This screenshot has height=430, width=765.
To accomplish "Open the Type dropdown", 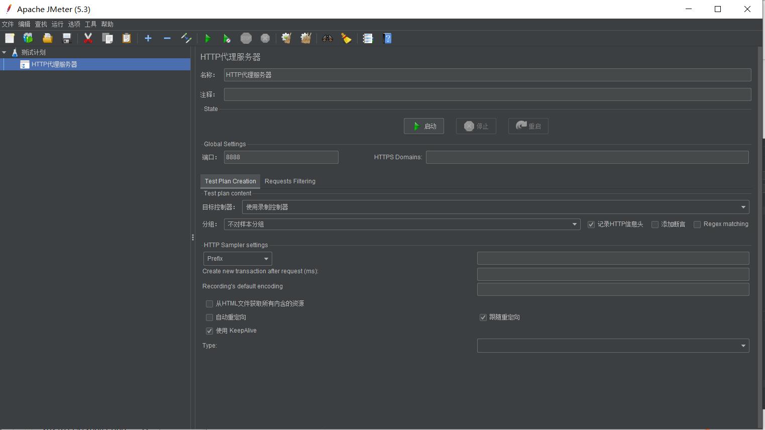I will 613,346.
